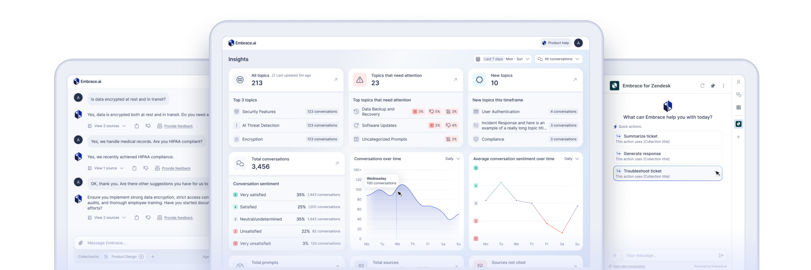Click the plus icon in Zendesk sidebar
The height and width of the screenshot is (270, 811).
(739, 137)
